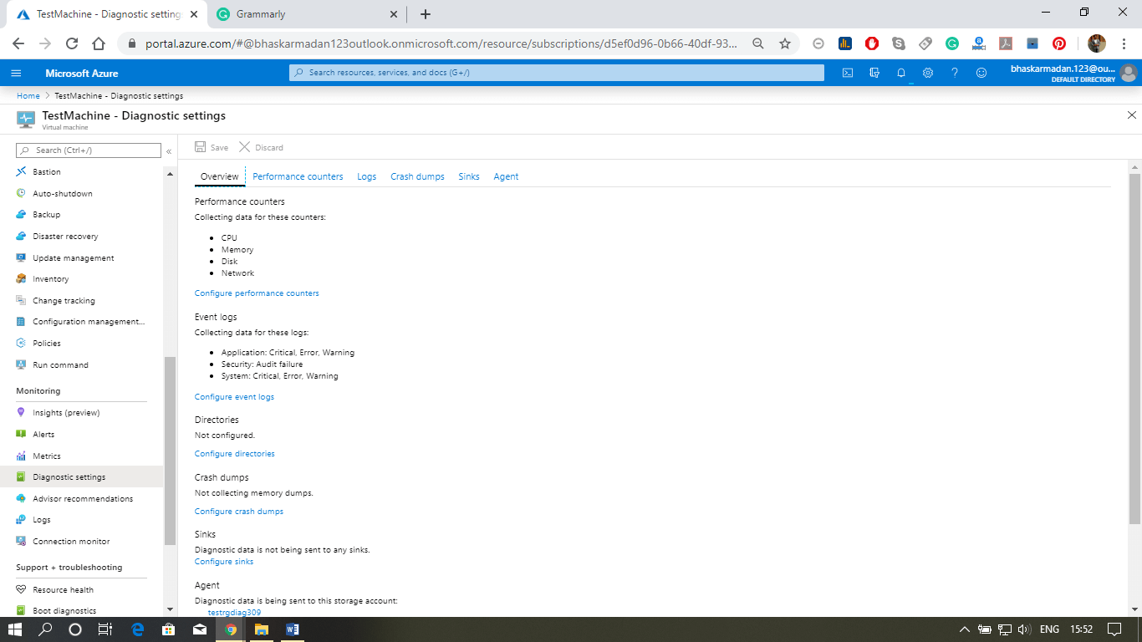Open the notifications bell
The width and height of the screenshot is (1142, 642).
pyautogui.click(x=901, y=73)
